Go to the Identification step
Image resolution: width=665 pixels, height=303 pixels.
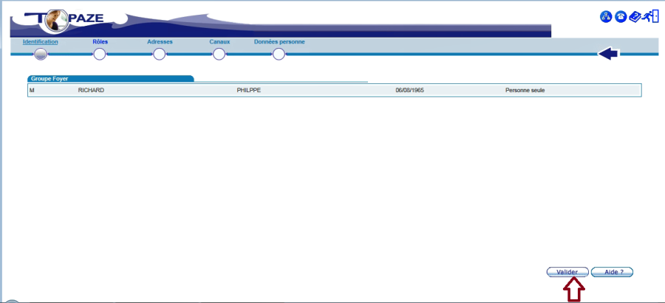point(41,42)
